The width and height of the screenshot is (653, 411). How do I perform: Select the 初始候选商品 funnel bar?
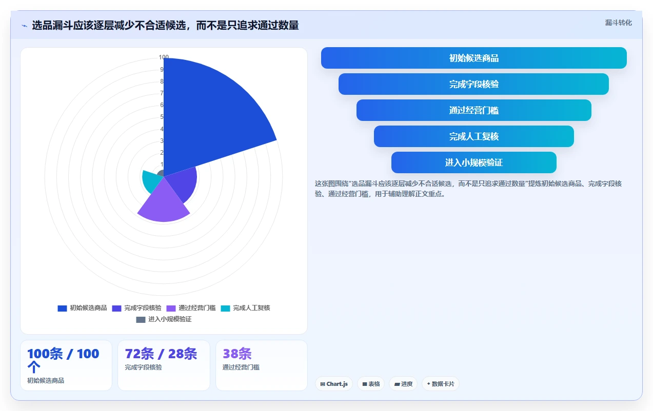coord(473,58)
